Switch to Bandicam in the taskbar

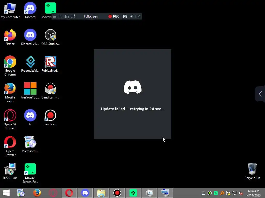point(117,193)
